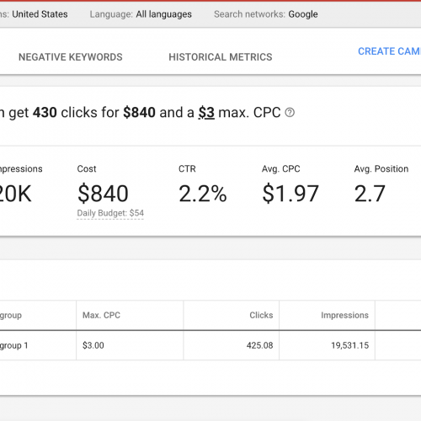Sort the table by Clicks column

(x=261, y=315)
